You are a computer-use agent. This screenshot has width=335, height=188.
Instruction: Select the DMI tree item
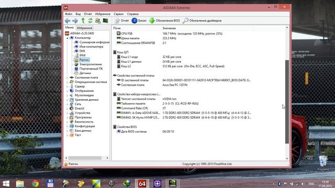pos(80,51)
